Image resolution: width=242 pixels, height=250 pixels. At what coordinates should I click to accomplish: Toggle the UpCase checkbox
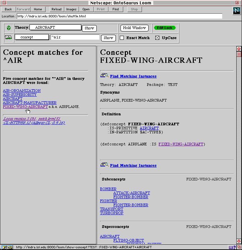tap(157, 38)
